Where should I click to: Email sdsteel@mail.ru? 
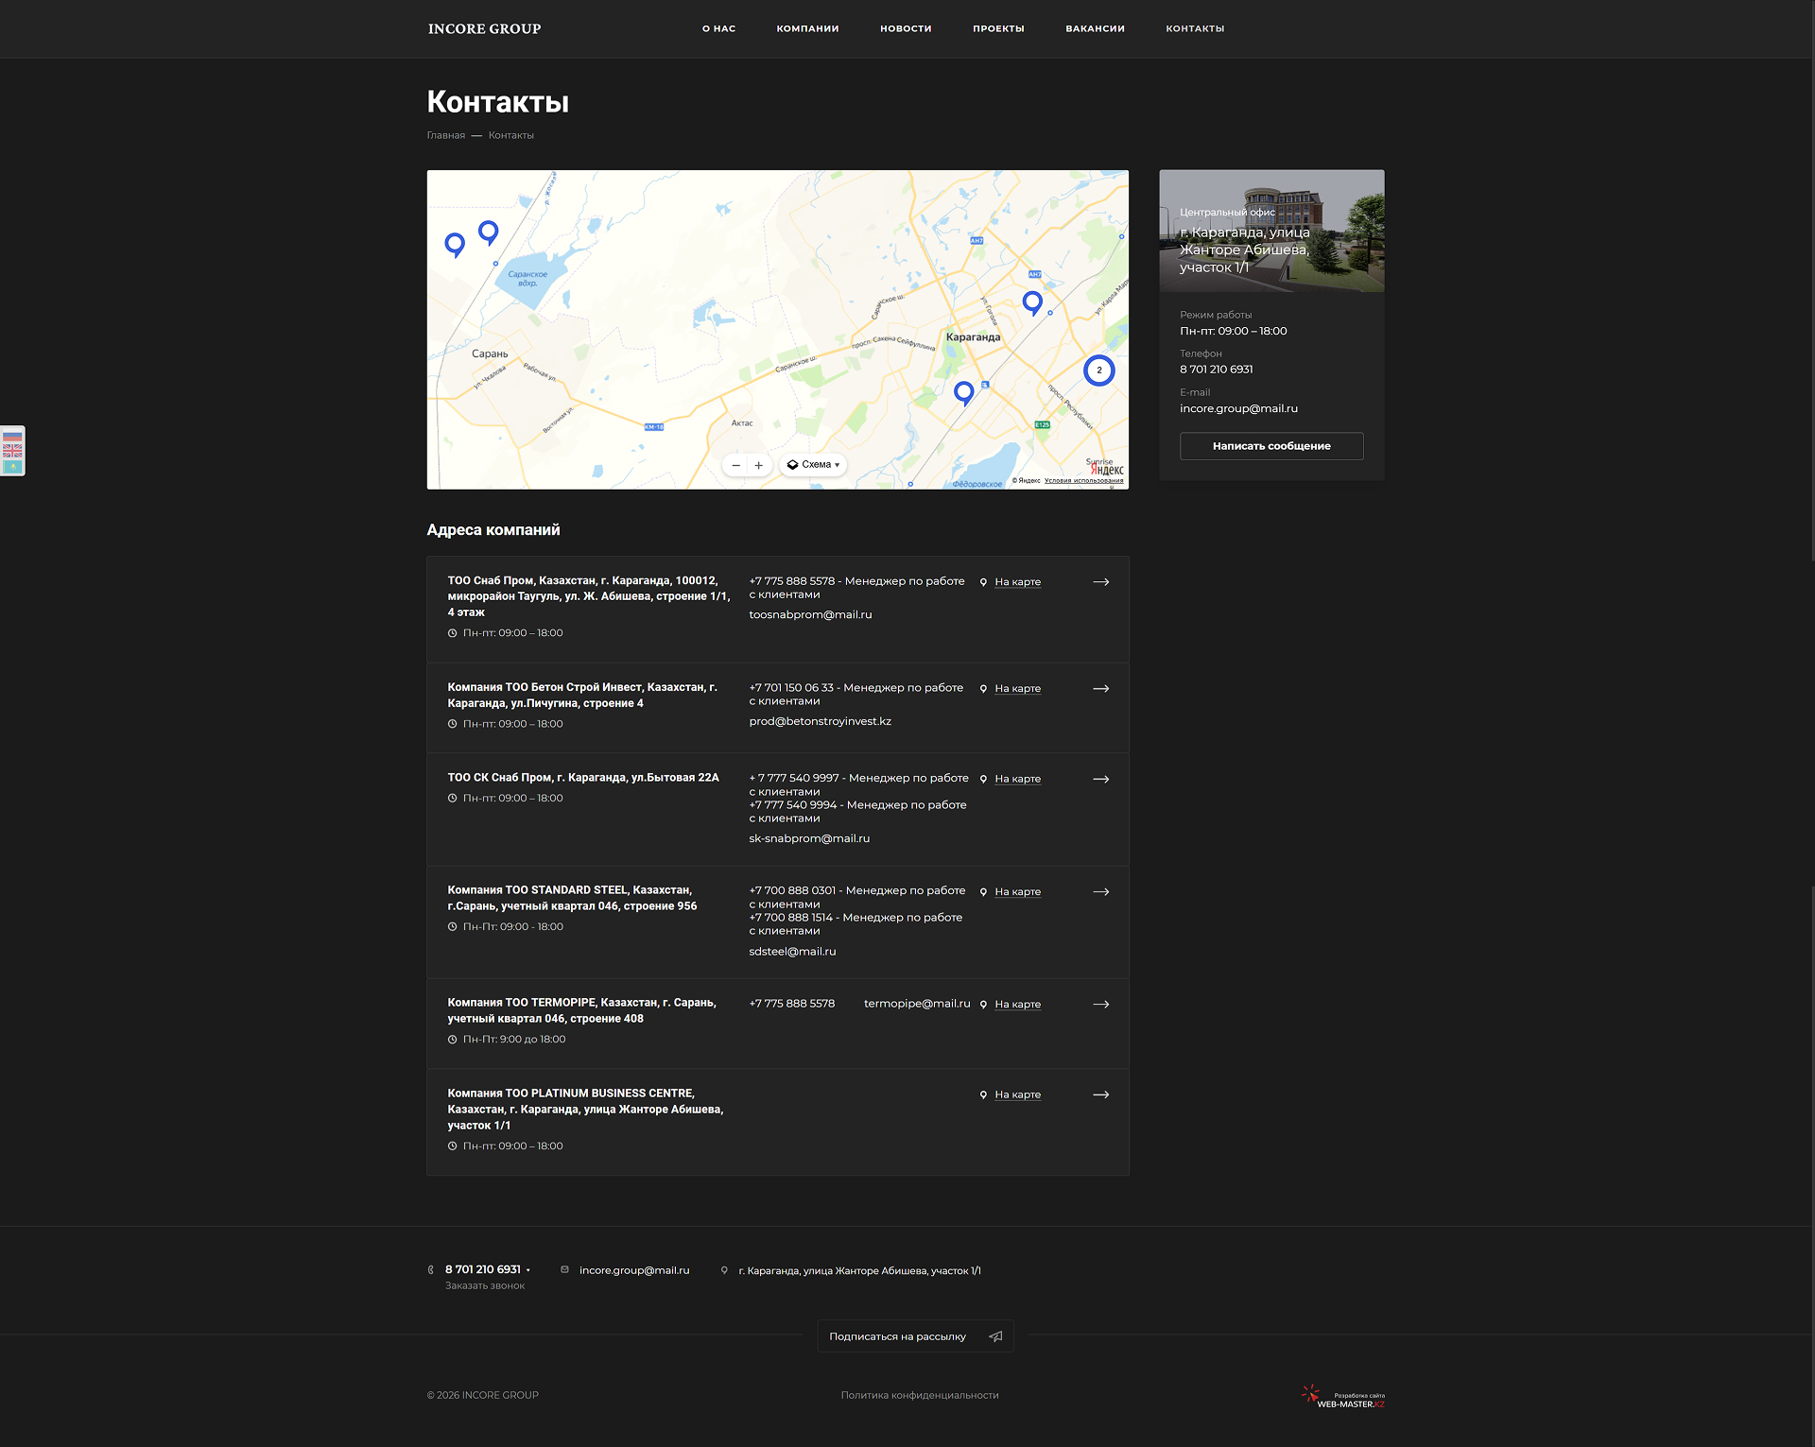pos(792,952)
